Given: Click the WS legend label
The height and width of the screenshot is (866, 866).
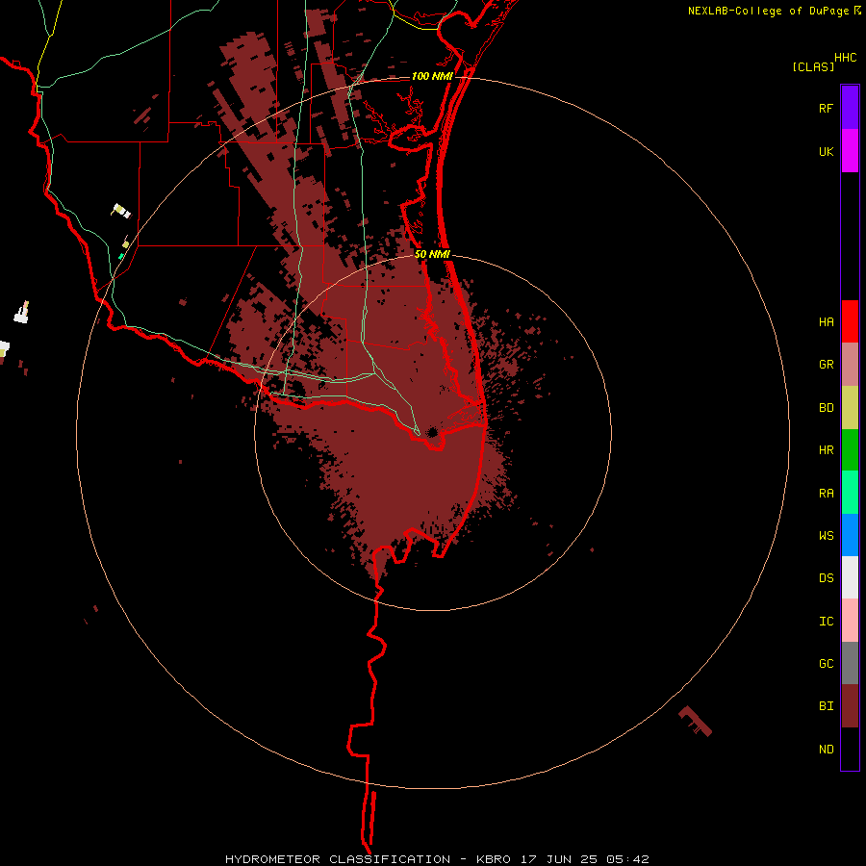Looking at the screenshot, I should pos(826,535).
